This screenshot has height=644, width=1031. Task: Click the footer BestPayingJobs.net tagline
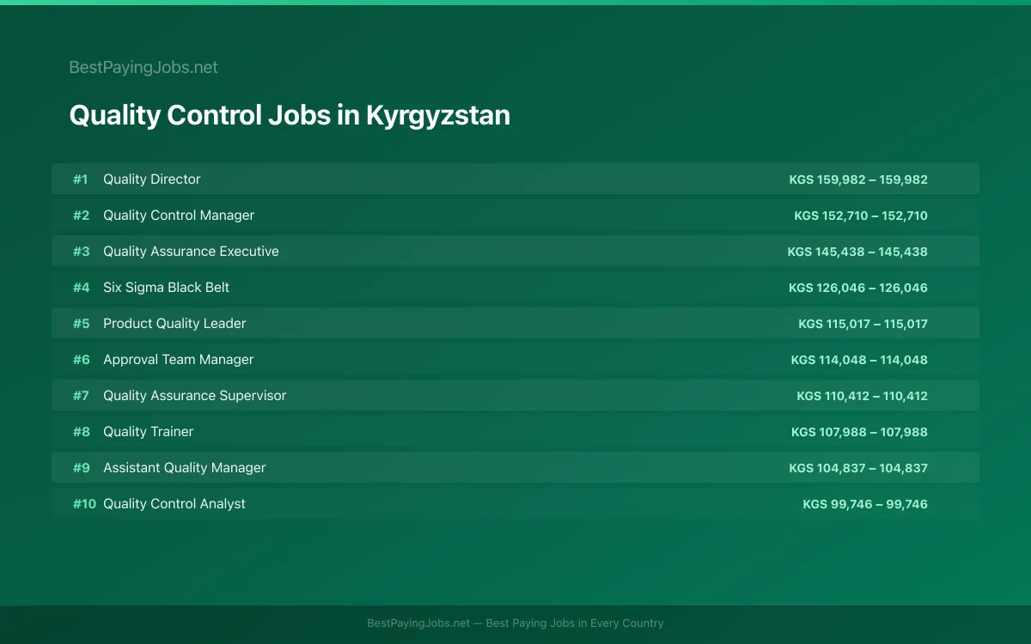[515, 623]
